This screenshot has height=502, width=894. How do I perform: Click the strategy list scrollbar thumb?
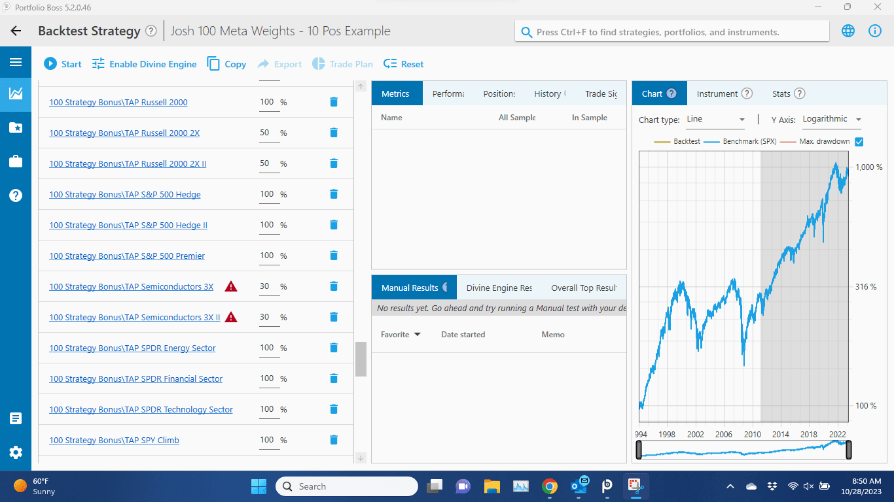tap(361, 359)
